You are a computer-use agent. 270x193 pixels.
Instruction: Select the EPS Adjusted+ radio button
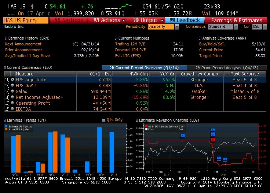pos(12,79)
